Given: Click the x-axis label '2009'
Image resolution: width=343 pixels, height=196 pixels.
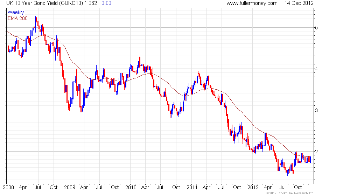Looking at the screenshot, I should [70, 188].
